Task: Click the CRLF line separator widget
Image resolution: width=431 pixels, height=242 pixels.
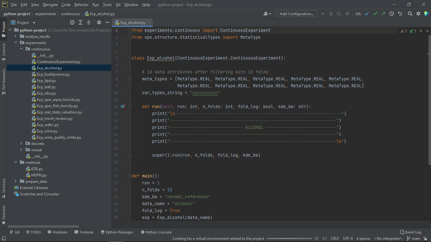Action: 335,239
